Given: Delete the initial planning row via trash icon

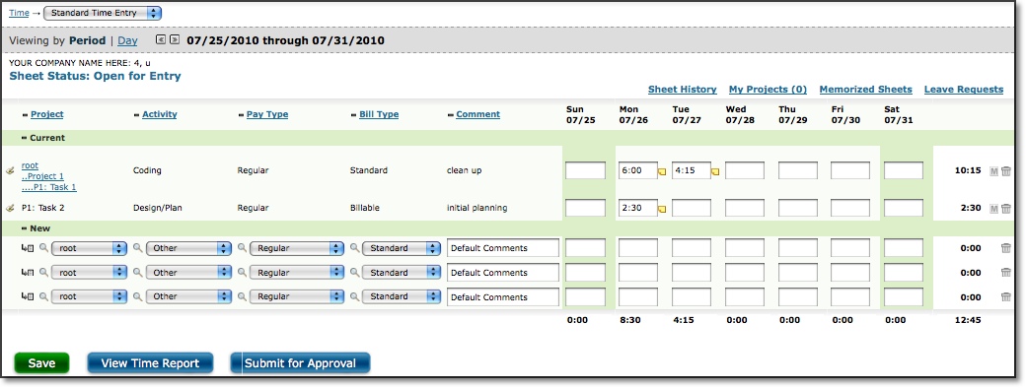Looking at the screenshot, I should pos(1006,209).
